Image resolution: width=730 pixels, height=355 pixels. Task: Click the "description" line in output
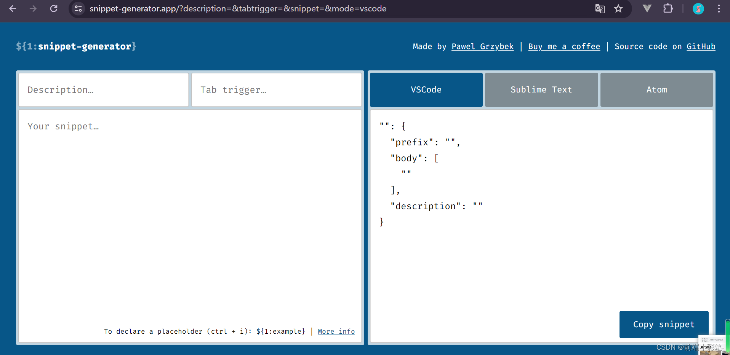pos(437,206)
